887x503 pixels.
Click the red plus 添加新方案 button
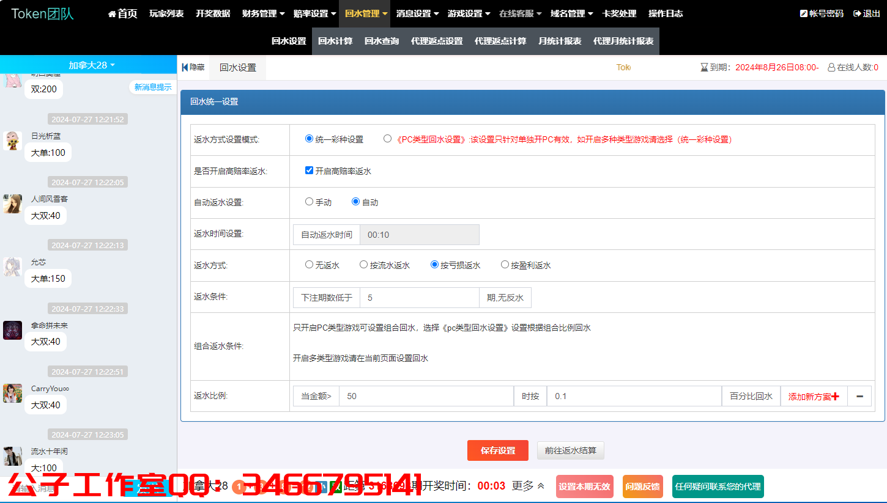[x=814, y=397]
